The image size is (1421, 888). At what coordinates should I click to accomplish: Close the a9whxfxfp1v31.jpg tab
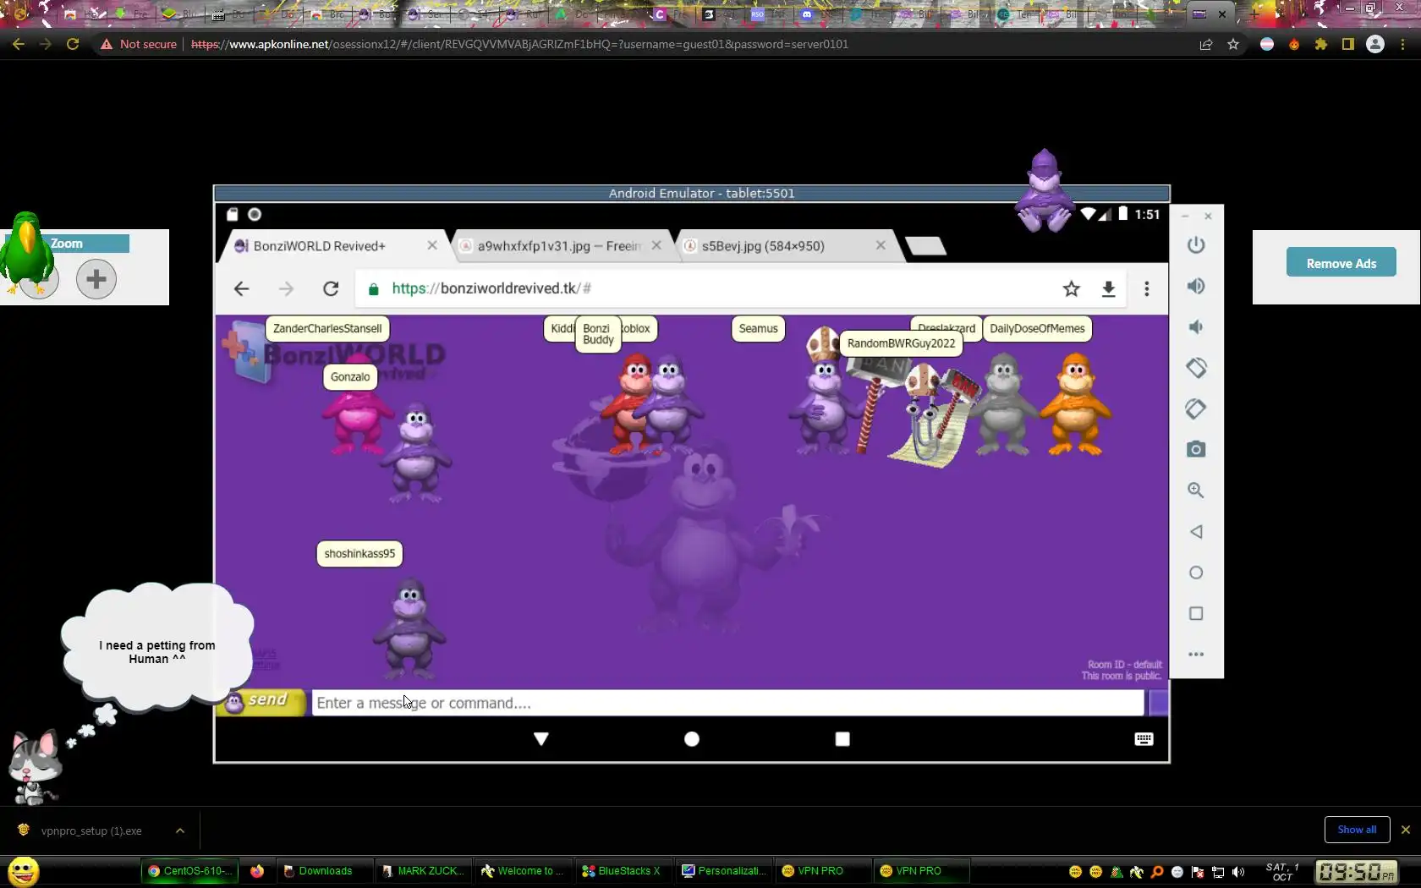point(656,245)
